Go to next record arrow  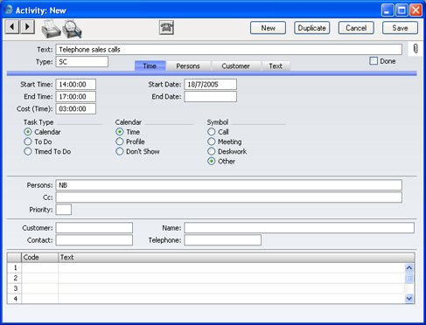click(27, 27)
